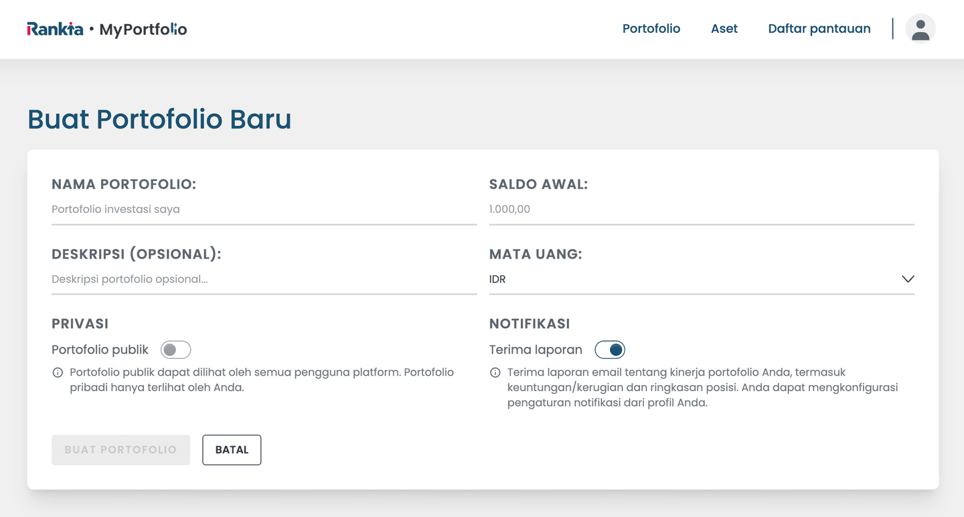Click the info icon under Notifikasi

pos(495,372)
